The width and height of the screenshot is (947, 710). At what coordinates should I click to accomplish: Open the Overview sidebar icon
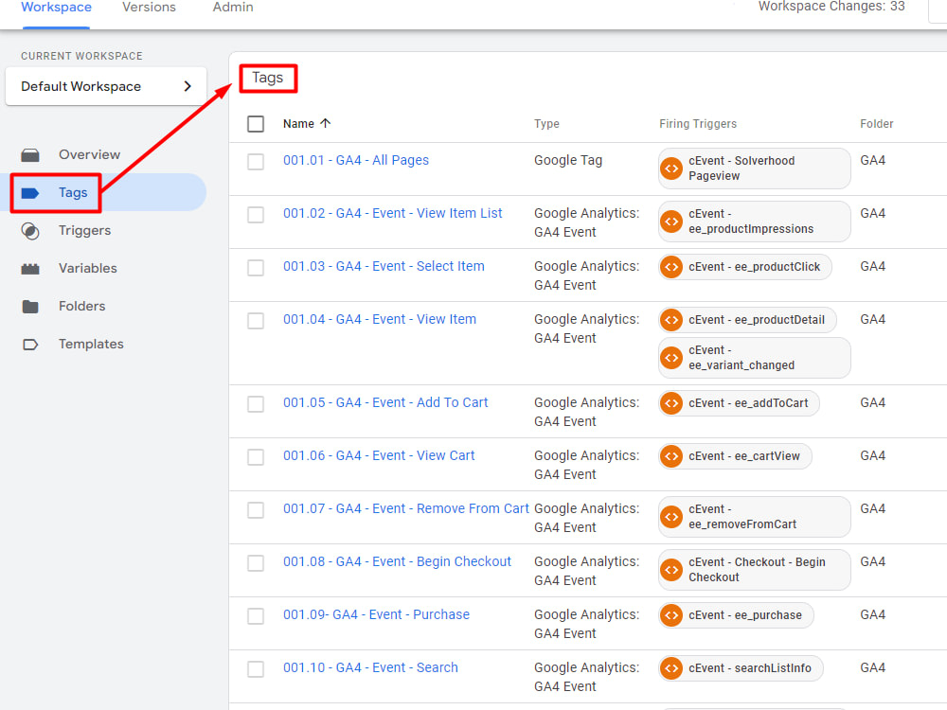[30, 155]
